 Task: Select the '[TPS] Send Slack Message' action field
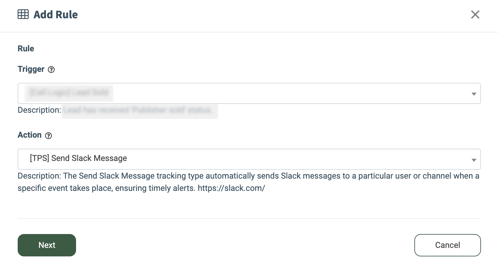[79, 158]
